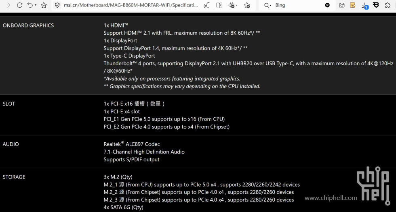This screenshot has height=212, width=396.
Task: Clear the search box with the X button
Action: coord(327,5)
